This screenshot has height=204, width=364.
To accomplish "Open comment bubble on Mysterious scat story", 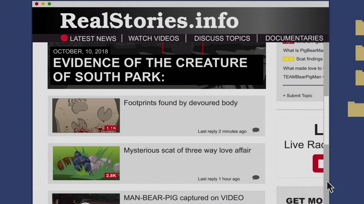I will pos(256,178).
